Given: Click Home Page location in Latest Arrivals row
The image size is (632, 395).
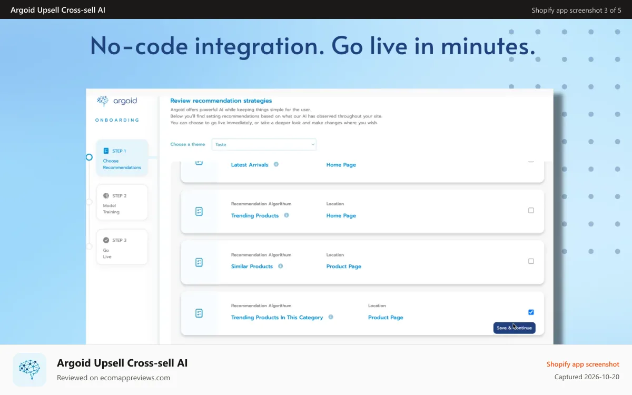Looking at the screenshot, I should click(x=341, y=165).
